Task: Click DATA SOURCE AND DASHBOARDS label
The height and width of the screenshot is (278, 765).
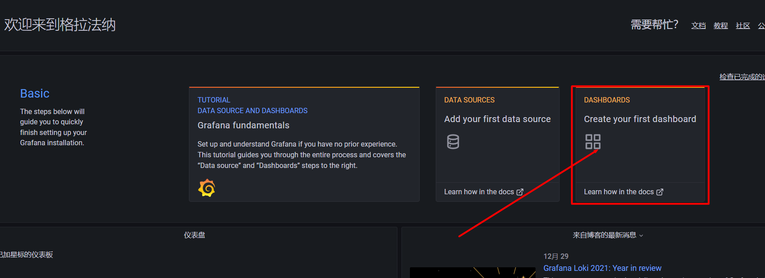Action: click(x=253, y=111)
